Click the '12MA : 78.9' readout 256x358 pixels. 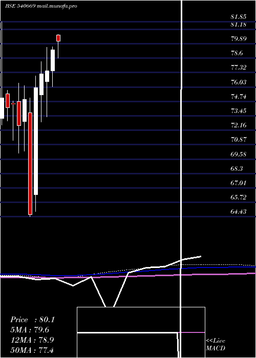(32, 340)
